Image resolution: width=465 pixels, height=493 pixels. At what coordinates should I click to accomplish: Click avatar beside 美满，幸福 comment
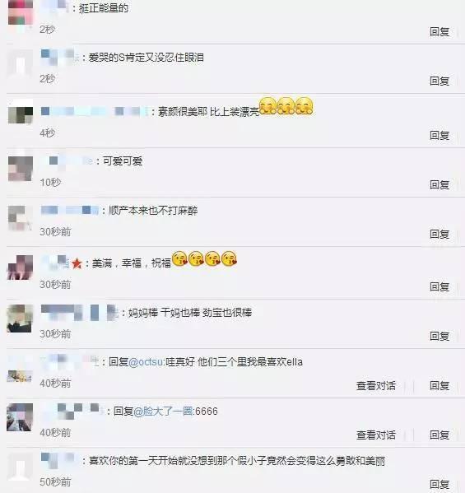(20, 267)
